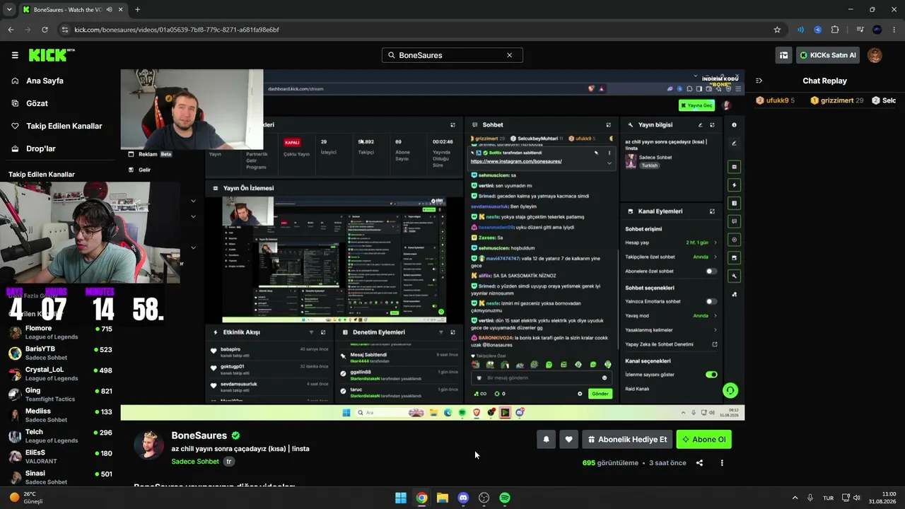The width and height of the screenshot is (905, 509).
Task: Click the green Abone Ol button
Action: click(703, 440)
